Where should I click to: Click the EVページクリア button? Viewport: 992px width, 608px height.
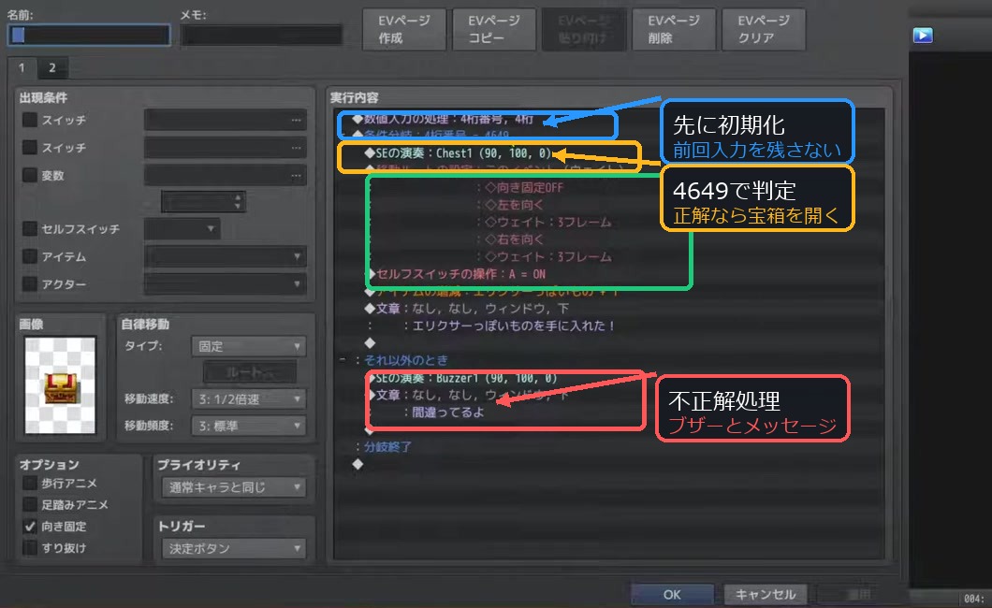[x=764, y=30]
